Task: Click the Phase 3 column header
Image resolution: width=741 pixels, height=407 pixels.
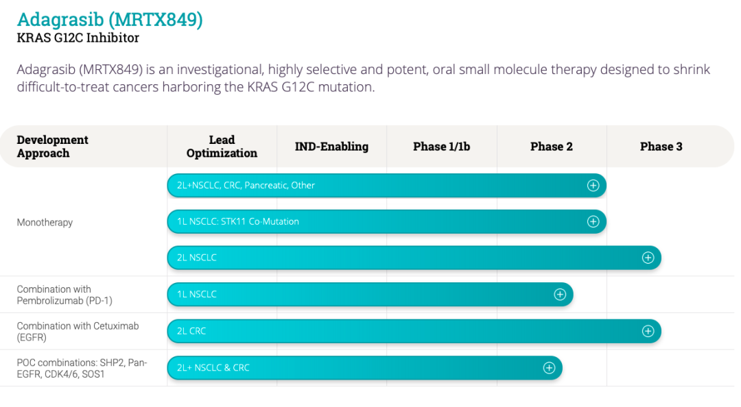Action: coord(661,147)
